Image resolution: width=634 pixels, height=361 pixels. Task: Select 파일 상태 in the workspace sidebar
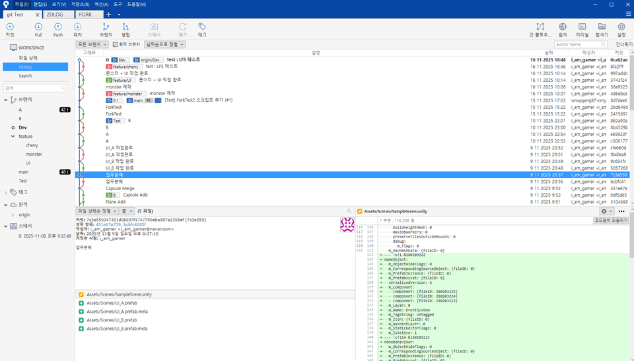[x=28, y=58]
